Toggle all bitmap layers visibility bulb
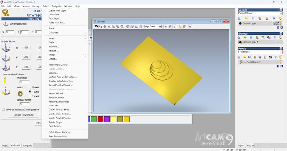Viewport: 287px width, 151px height. pos(281,37)
